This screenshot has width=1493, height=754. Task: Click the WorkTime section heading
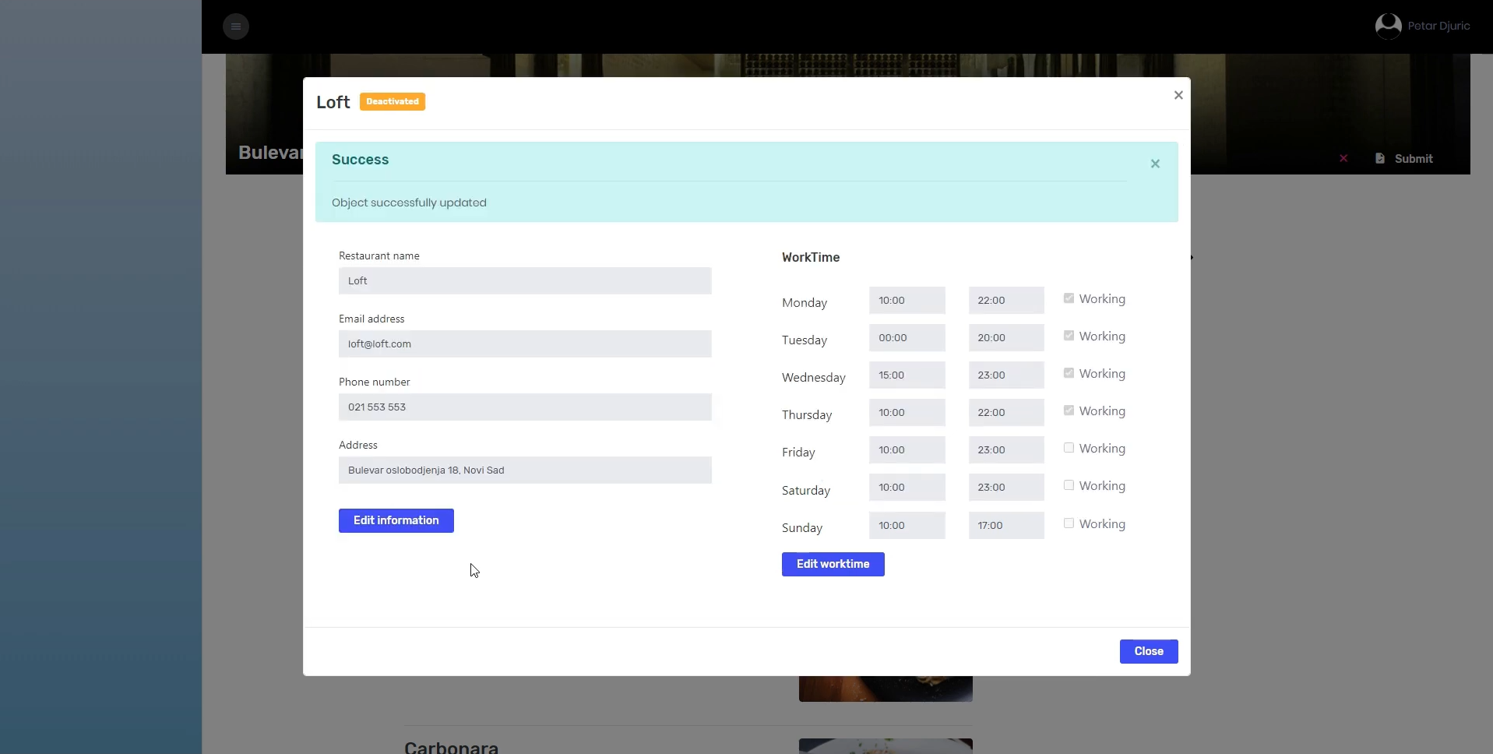point(811,257)
